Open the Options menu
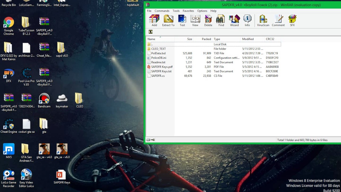Screen dimensions: 341x192 coord(202,11)
